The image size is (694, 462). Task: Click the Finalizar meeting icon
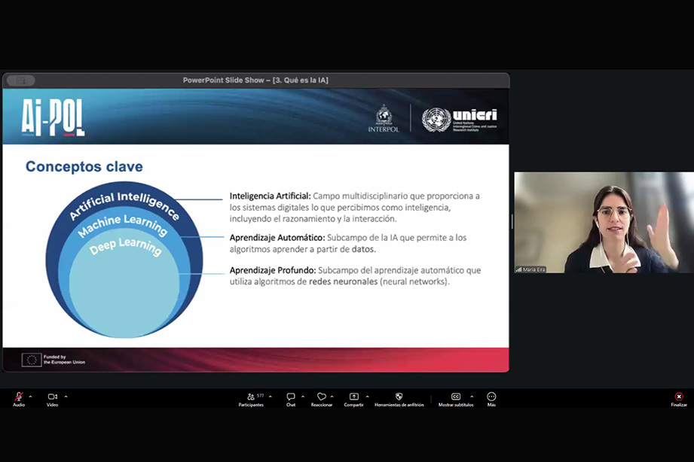coord(679,397)
